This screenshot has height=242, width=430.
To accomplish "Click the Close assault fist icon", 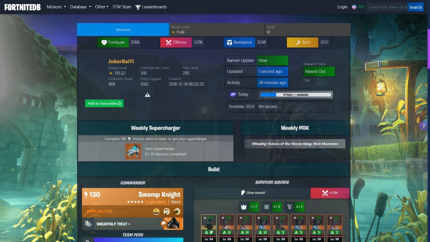I will pos(243,193).
